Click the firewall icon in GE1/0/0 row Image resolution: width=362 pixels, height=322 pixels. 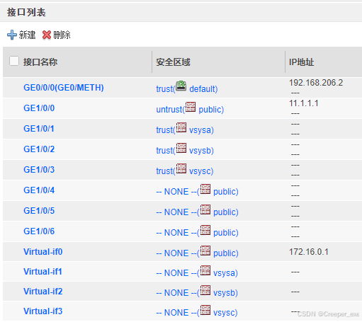point(191,107)
